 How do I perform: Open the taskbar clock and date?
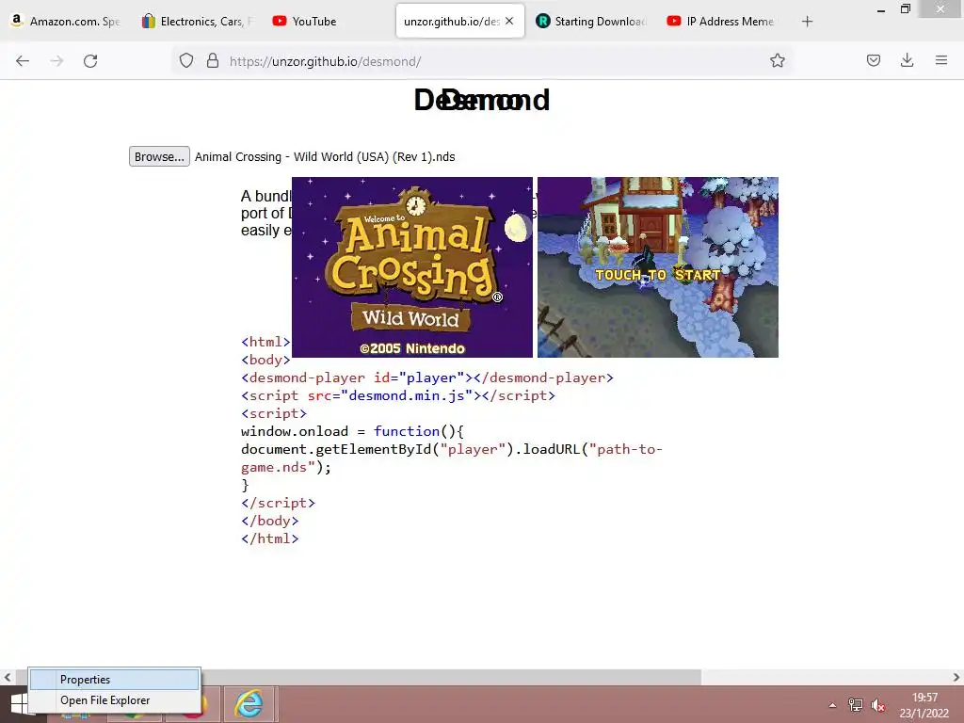pyautogui.click(x=924, y=705)
